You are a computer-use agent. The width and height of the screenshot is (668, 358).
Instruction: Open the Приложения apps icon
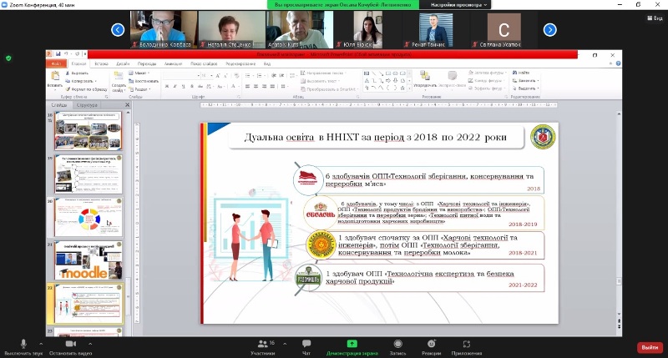[467, 344]
